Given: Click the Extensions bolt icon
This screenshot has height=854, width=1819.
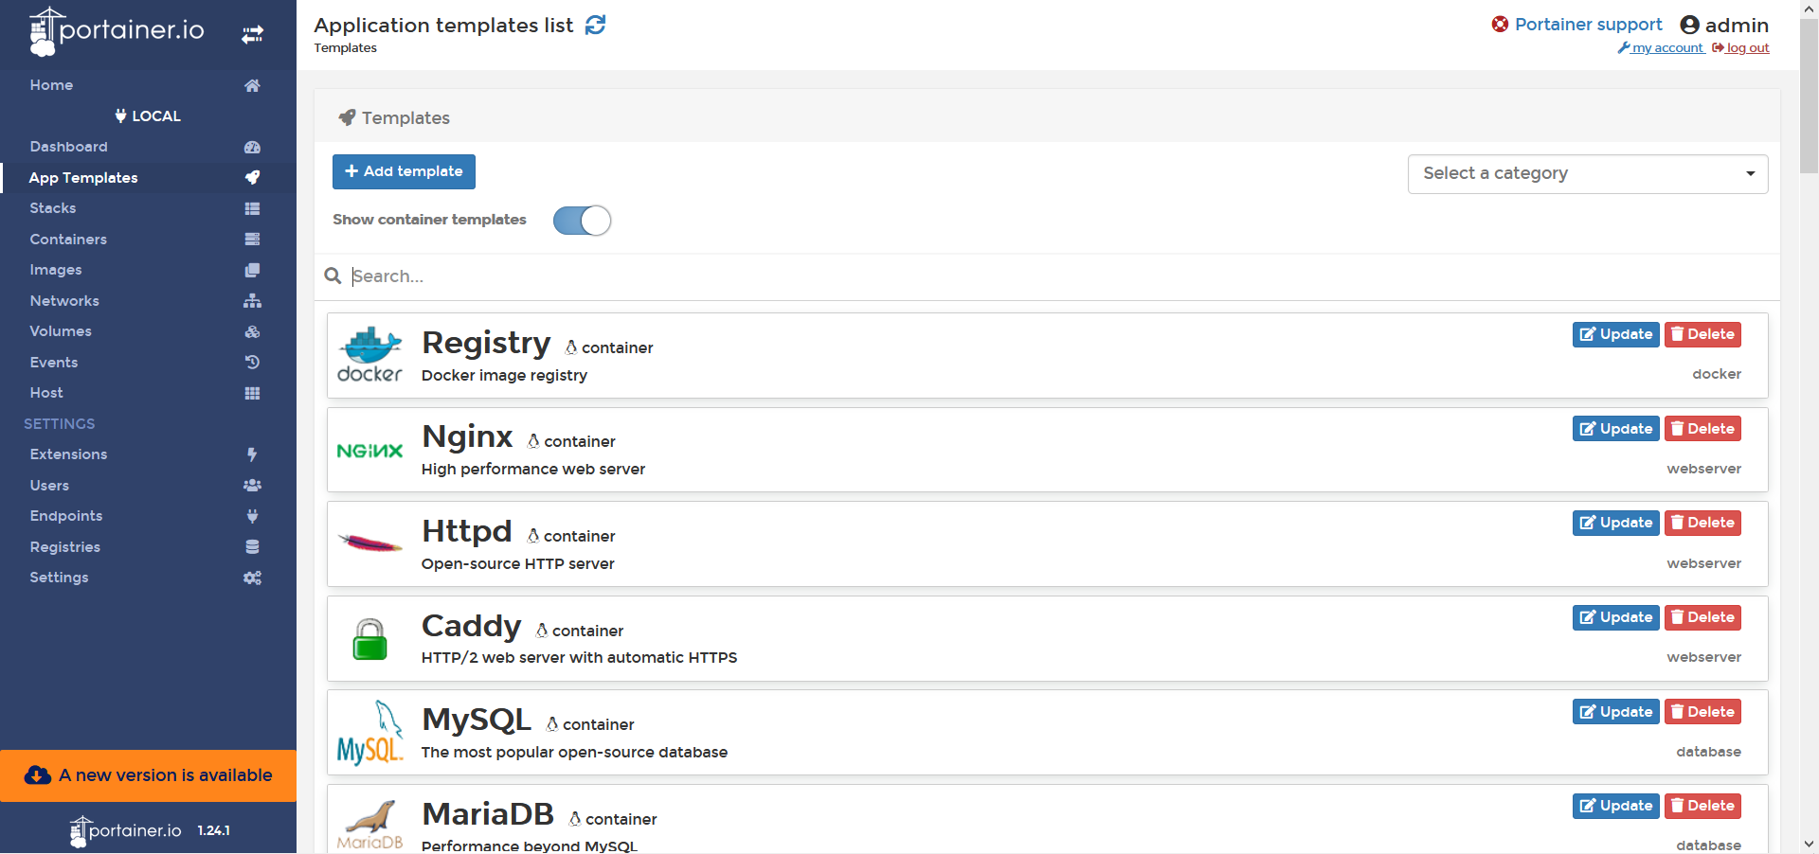Looking at the screenshot, I should tap(252, 454).
